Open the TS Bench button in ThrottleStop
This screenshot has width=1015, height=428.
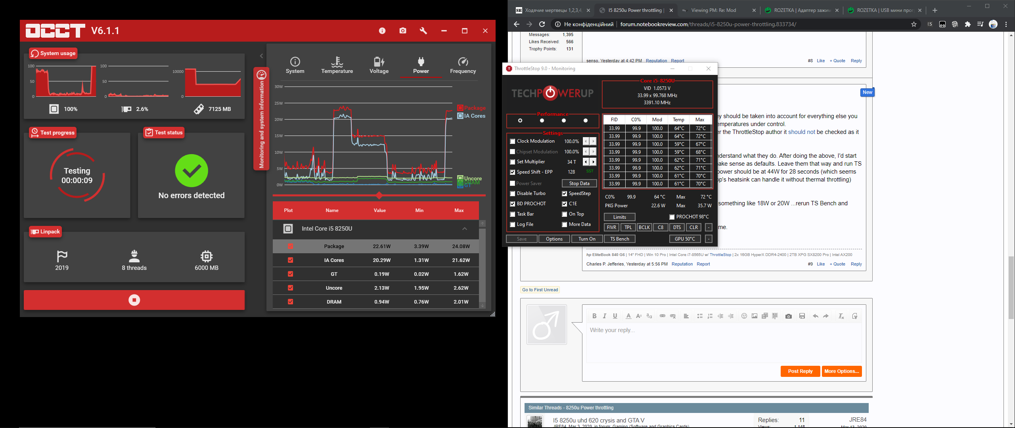pos(619,239)
